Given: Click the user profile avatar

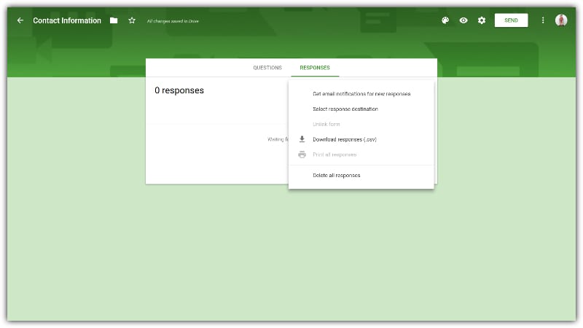Looking at the screenshot, I should [x=561, y=20].
